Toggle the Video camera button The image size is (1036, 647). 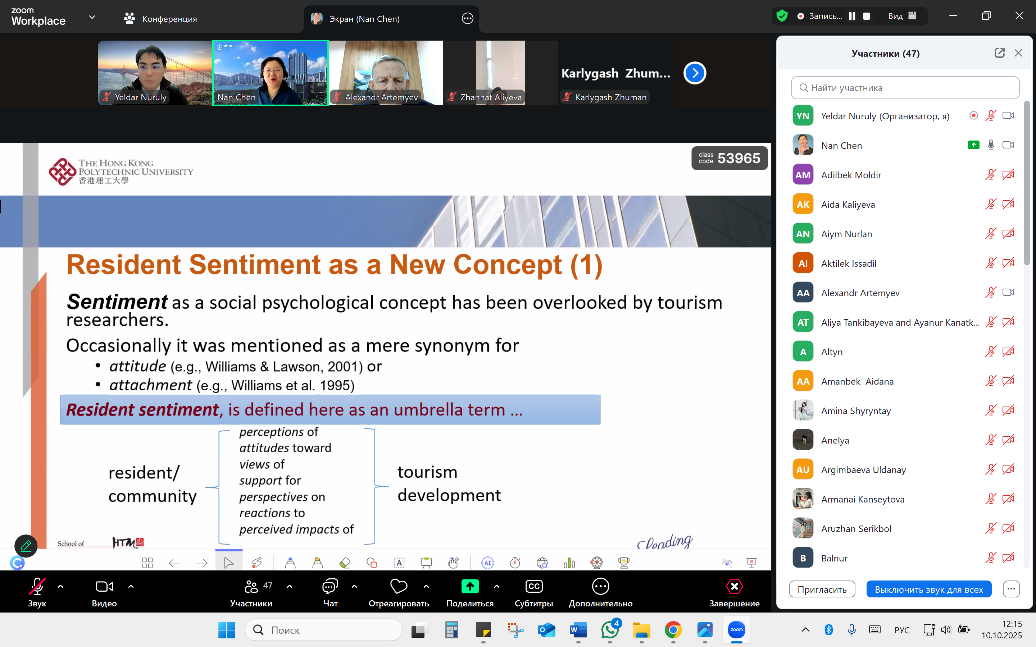(x=104, y=587)
